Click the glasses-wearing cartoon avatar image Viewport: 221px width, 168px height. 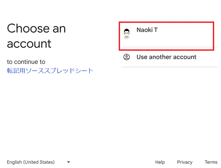pos(127,34)
